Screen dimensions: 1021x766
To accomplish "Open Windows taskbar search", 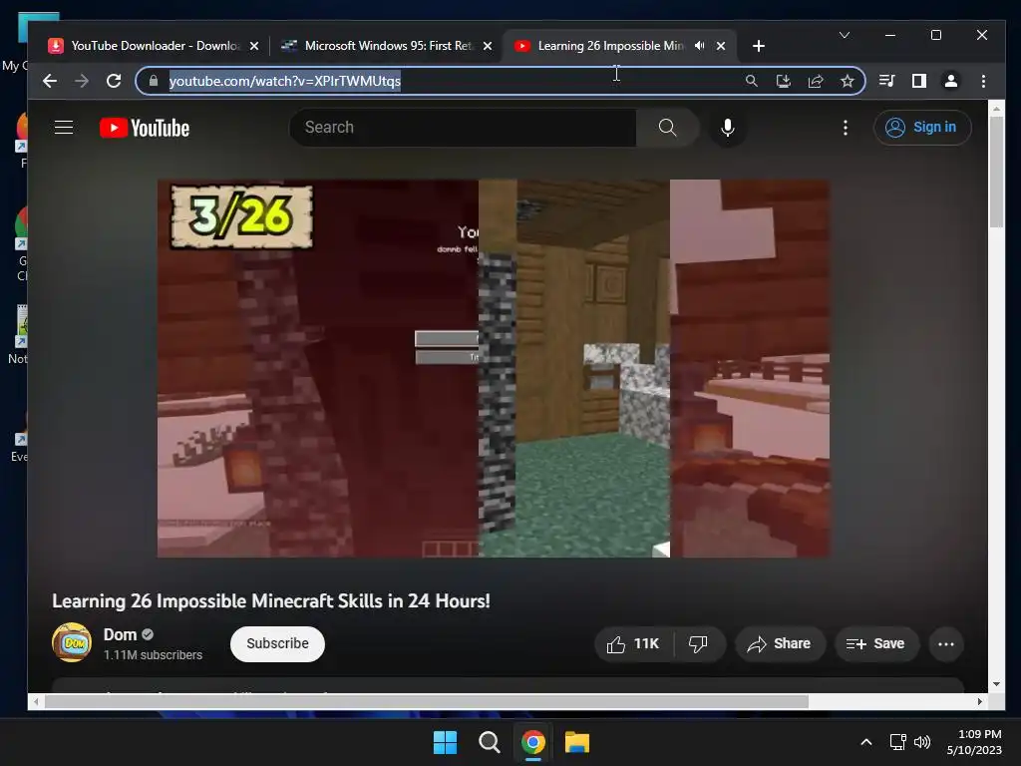I will point(489,742).
